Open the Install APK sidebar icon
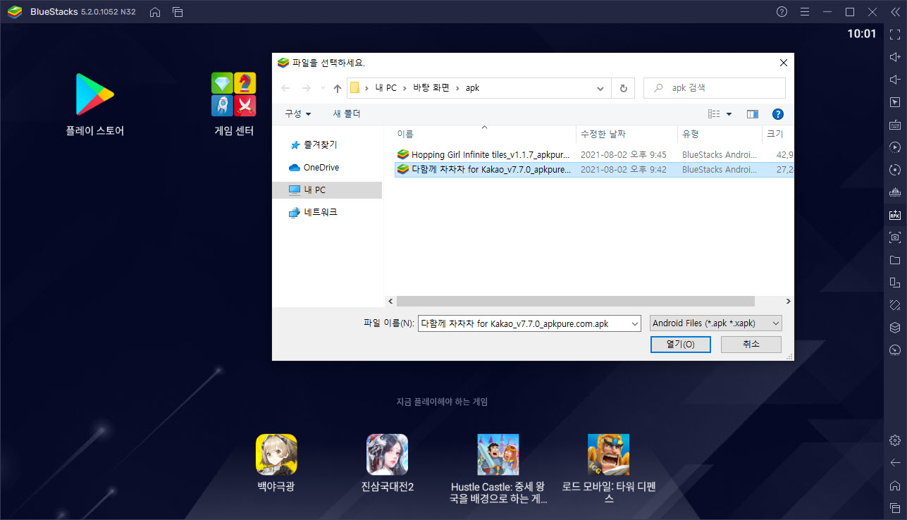The image size is (907, 520). pyautogui.click(x=895, y=215)
